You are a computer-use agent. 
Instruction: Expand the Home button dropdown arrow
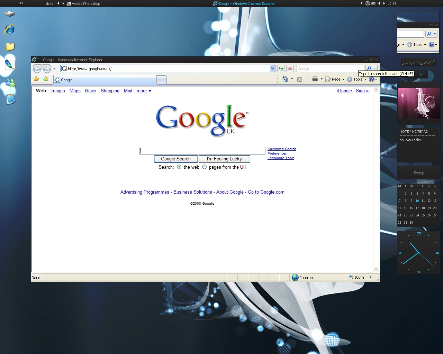click(292, 79)
